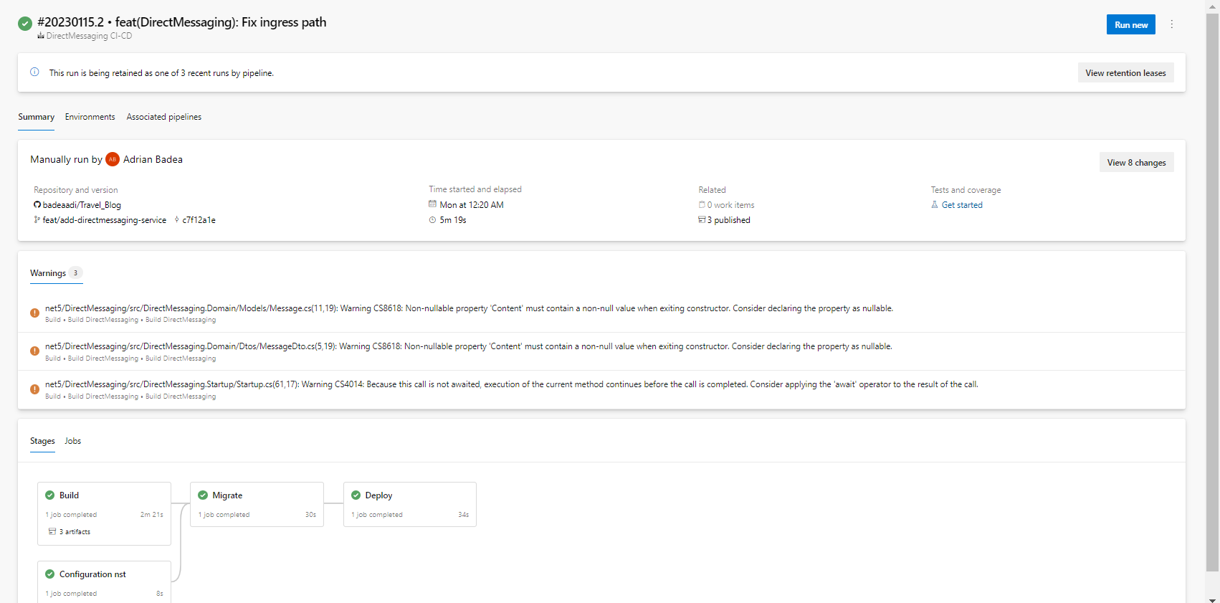
Task: Open the feat/add-directmessaging-service branch link
Action: click(x=105, y=220)
